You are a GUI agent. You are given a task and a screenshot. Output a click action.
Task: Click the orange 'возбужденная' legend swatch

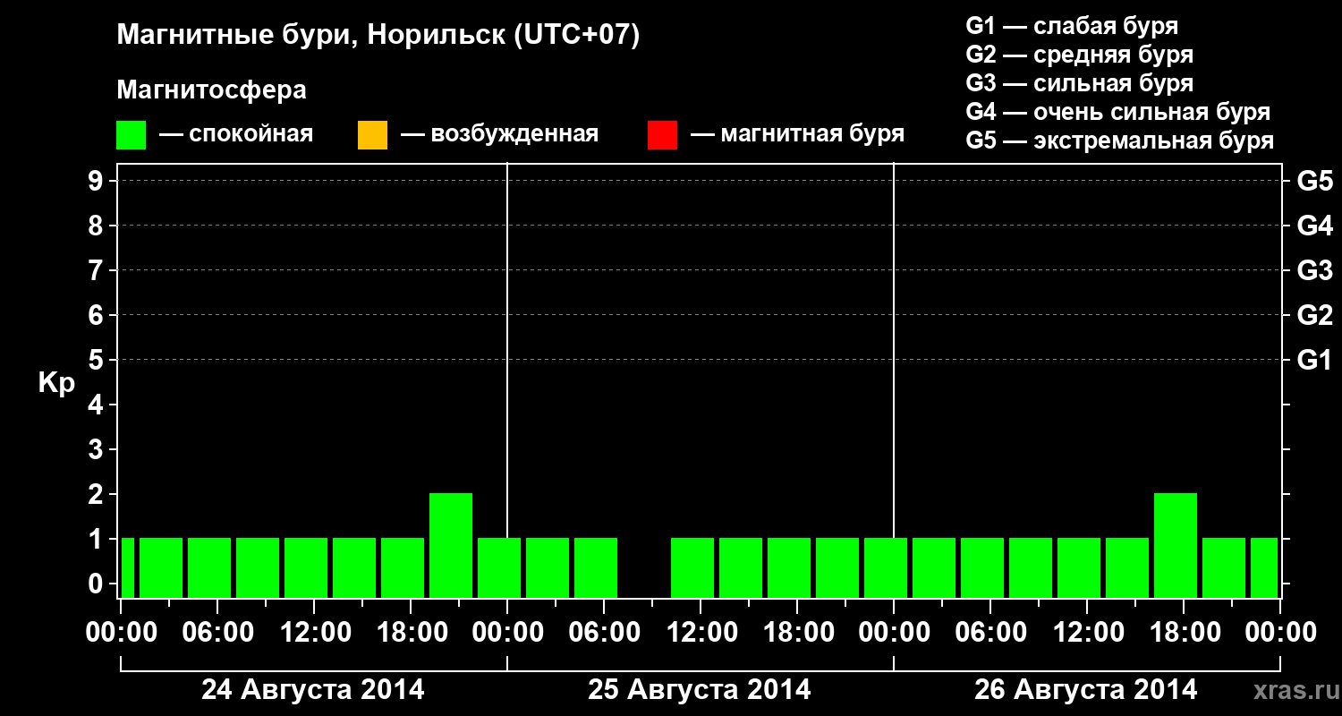point(372,135)
